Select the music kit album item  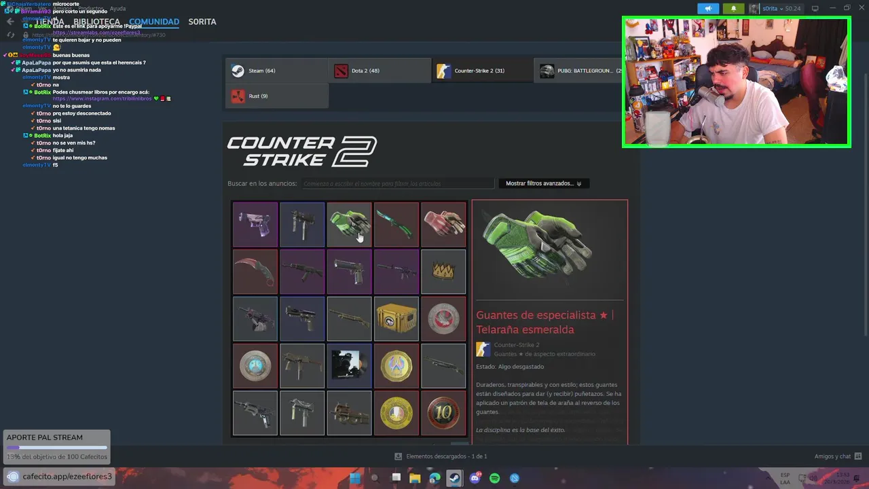pyautogui.click(x=349, y=366)
